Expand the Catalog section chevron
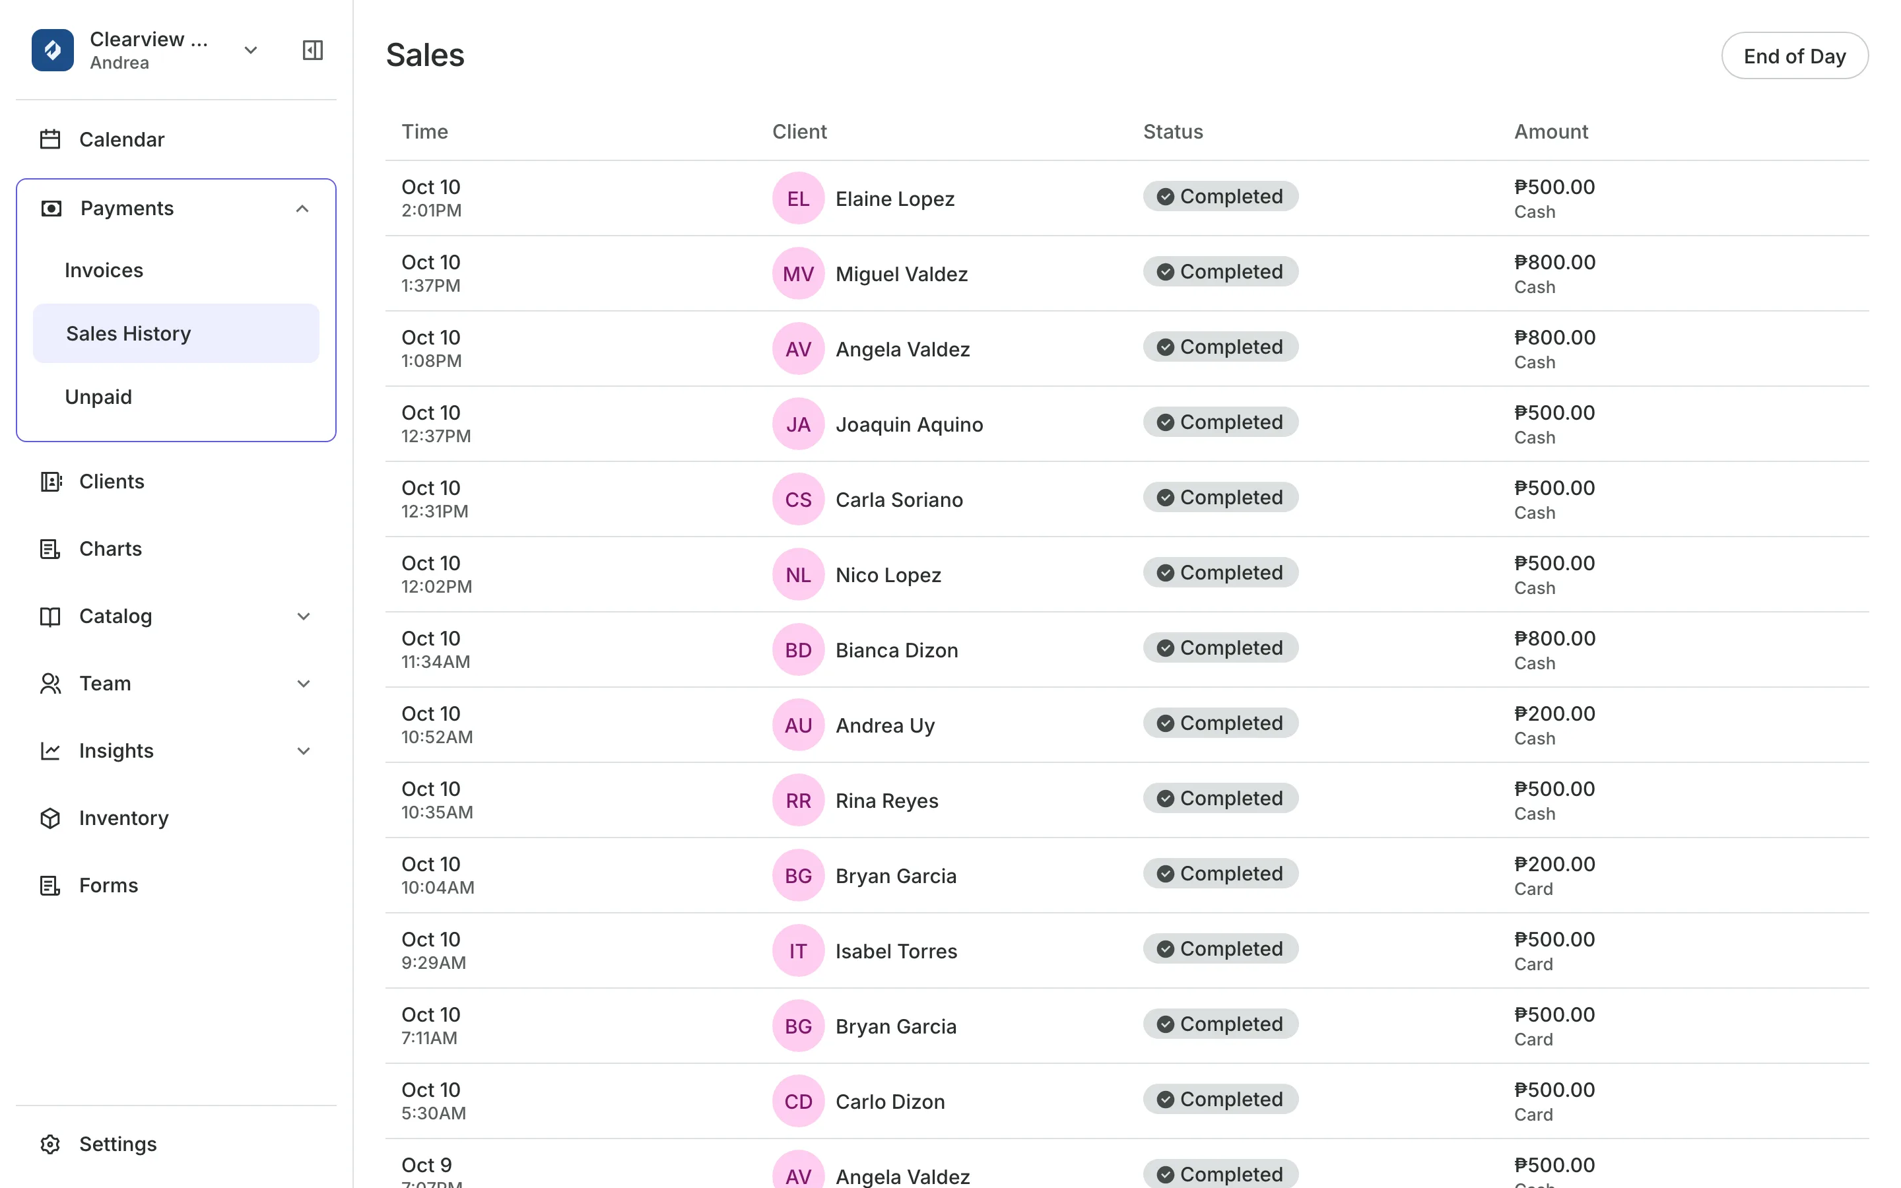 point(304,616)
